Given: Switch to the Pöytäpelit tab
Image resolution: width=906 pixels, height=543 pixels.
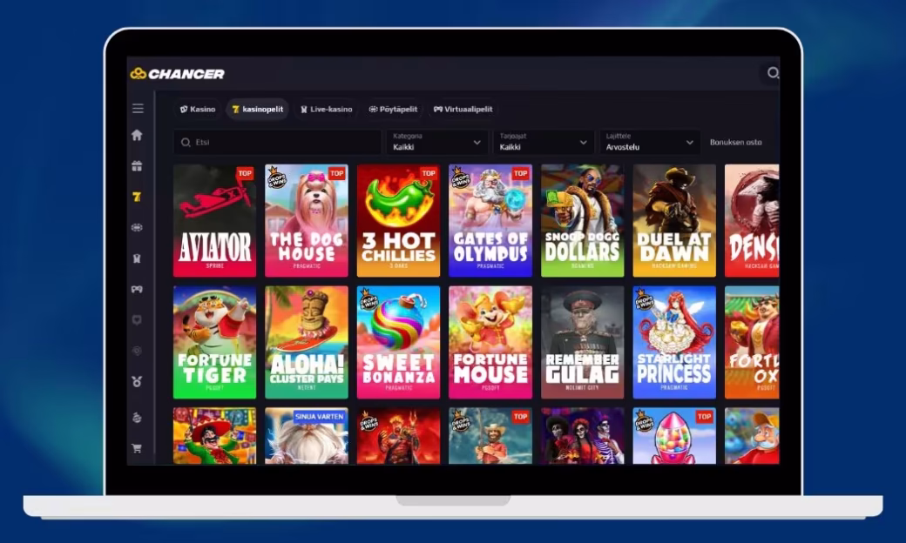Looking at the screenshot, I should (393, 109).
